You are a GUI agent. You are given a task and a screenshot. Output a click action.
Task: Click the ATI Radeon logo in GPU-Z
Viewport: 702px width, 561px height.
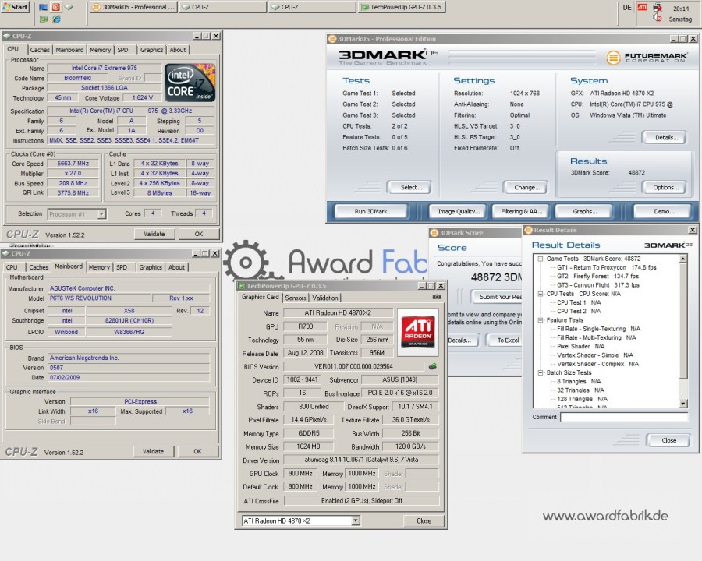(418, 331)
